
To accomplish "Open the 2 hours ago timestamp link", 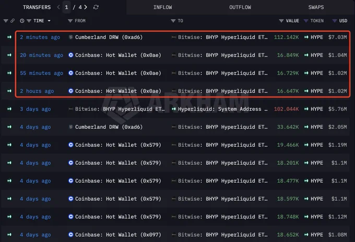I will pyautogui.click(x=37, y=91).
